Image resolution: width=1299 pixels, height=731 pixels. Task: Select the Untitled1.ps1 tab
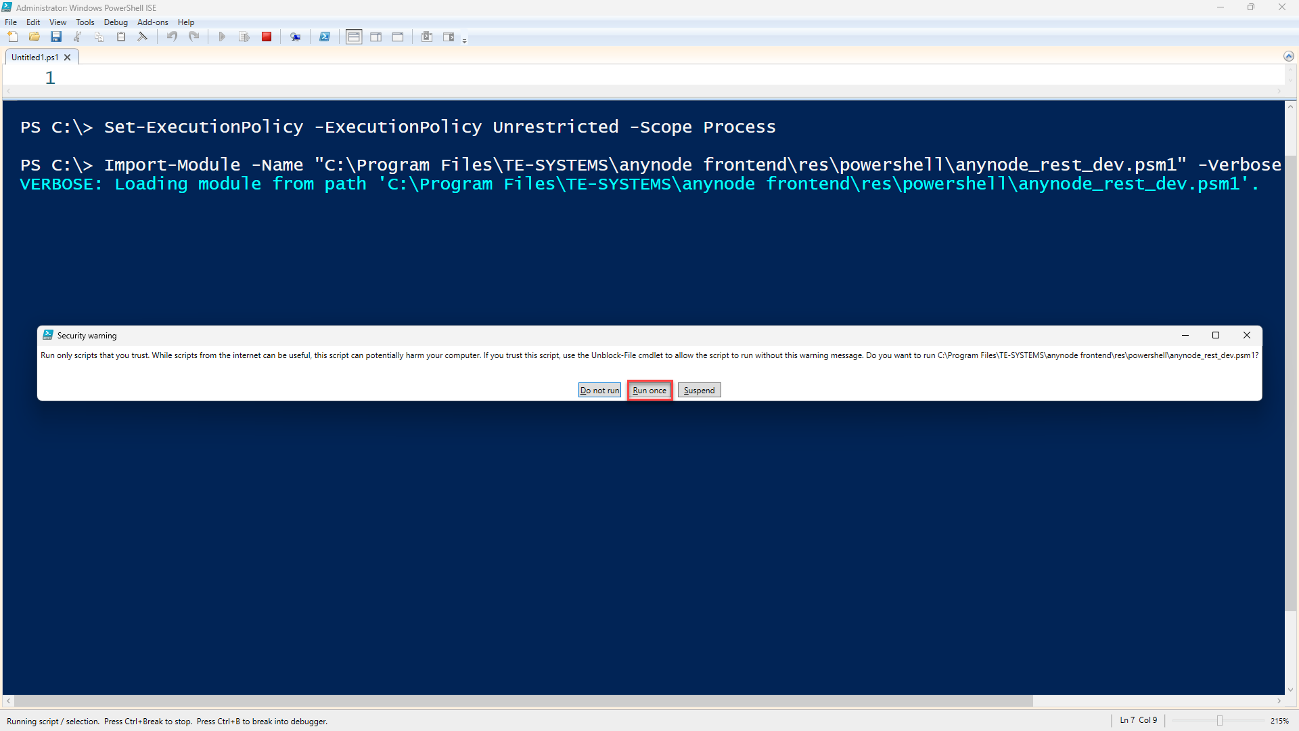click(x=34, y=57)
